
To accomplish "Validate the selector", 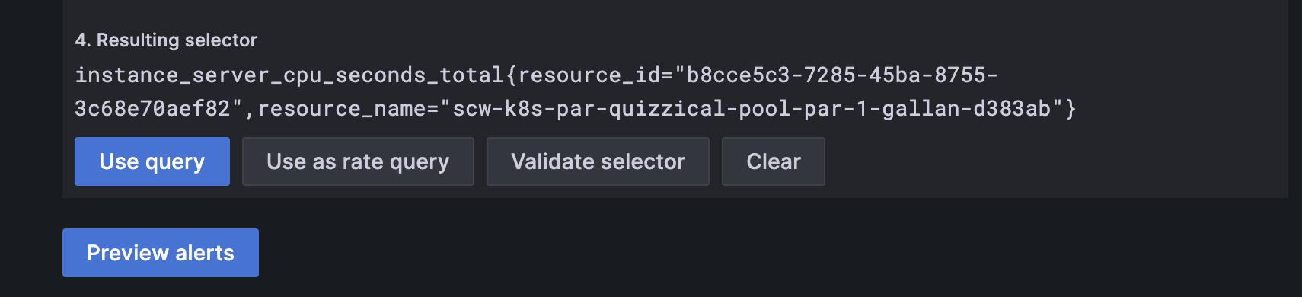I will (x=598, y=161).
